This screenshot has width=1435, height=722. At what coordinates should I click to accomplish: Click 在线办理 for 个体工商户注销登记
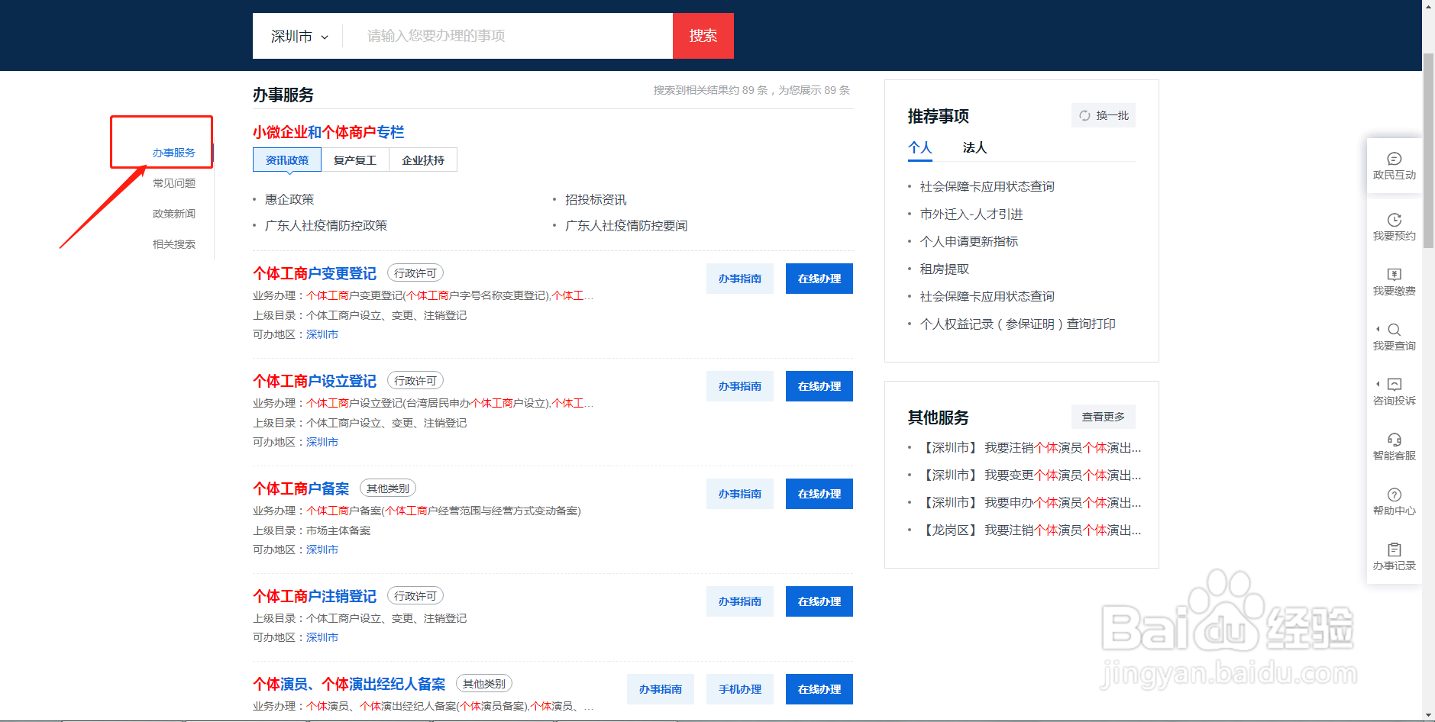(x=819, y=601)
